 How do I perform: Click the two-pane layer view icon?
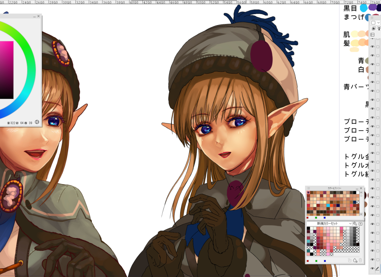click(373, 35)
